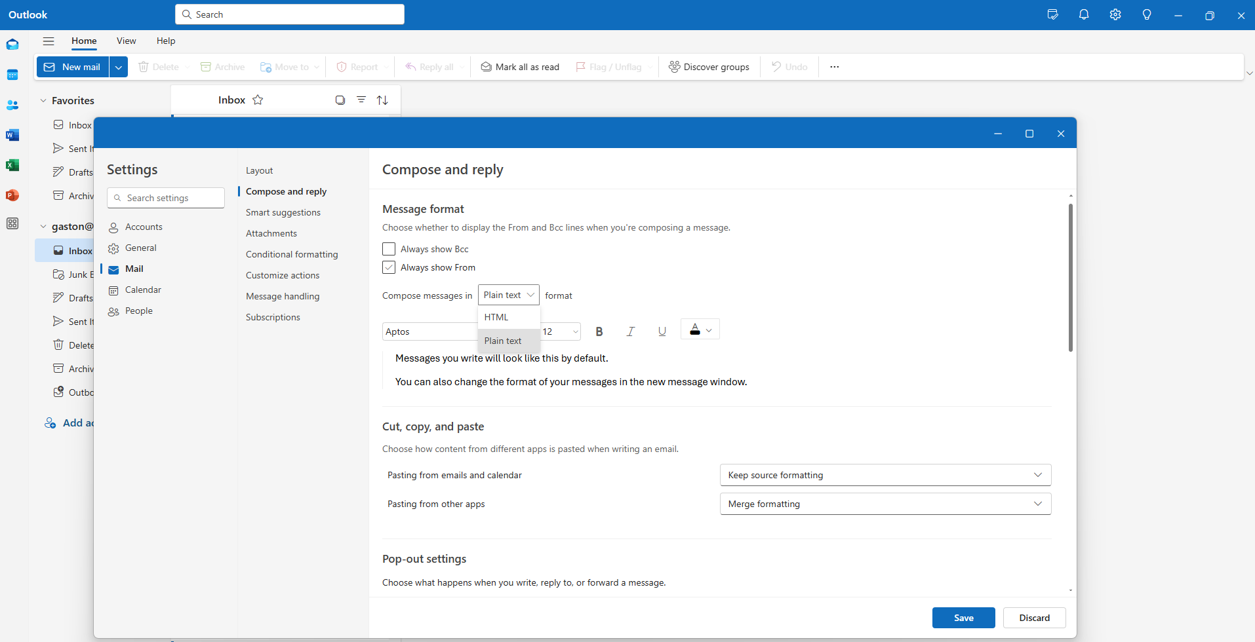Open Calendar settings category
1255x642 pixels.
click(x=143, y=290)
